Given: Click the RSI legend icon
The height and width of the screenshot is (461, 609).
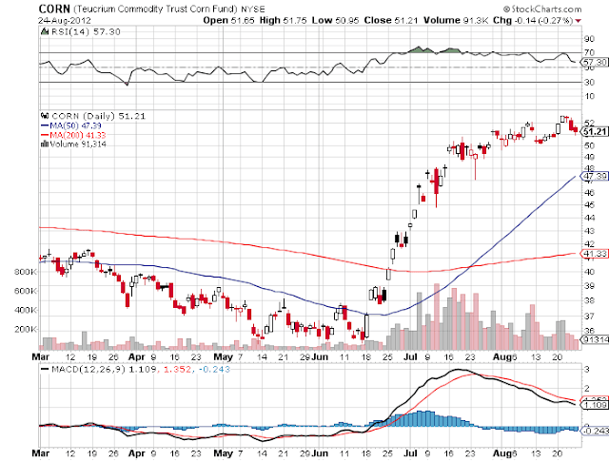Looking at the screenshot, I should point(45,31).
